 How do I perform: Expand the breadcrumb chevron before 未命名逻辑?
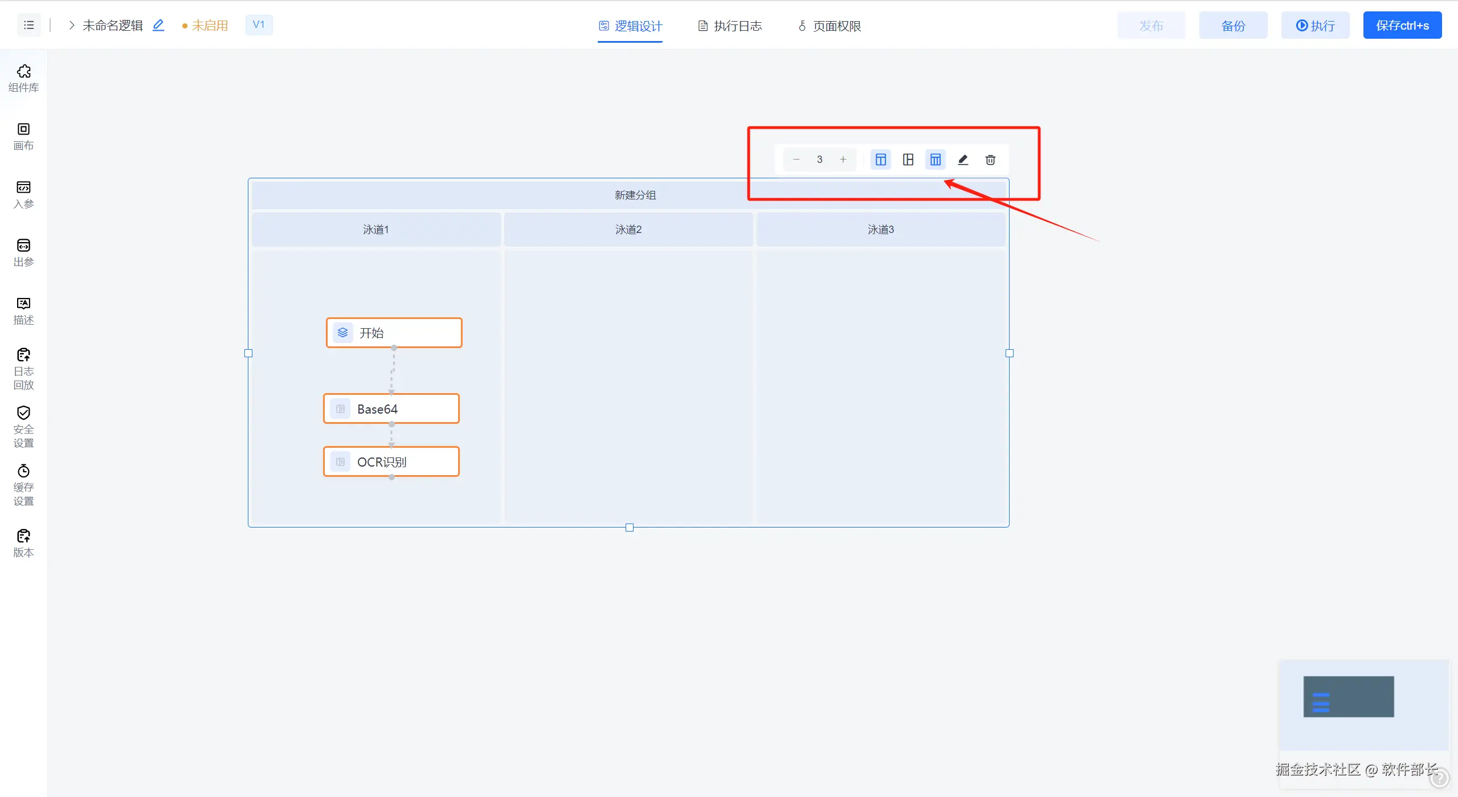(x=72, y=25)
